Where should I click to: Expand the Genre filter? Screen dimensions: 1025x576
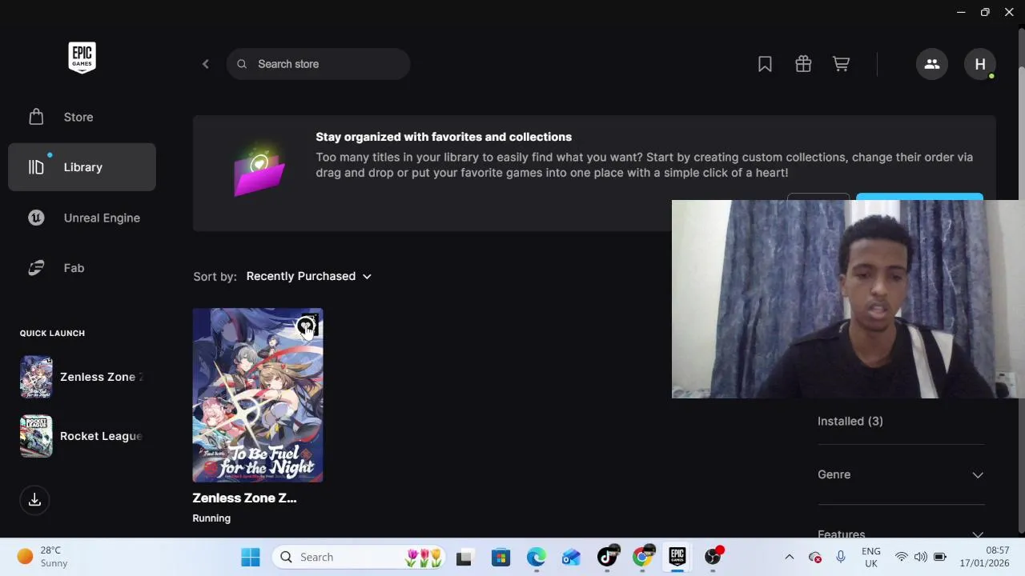pyautogui.click(x=901, y=474)
